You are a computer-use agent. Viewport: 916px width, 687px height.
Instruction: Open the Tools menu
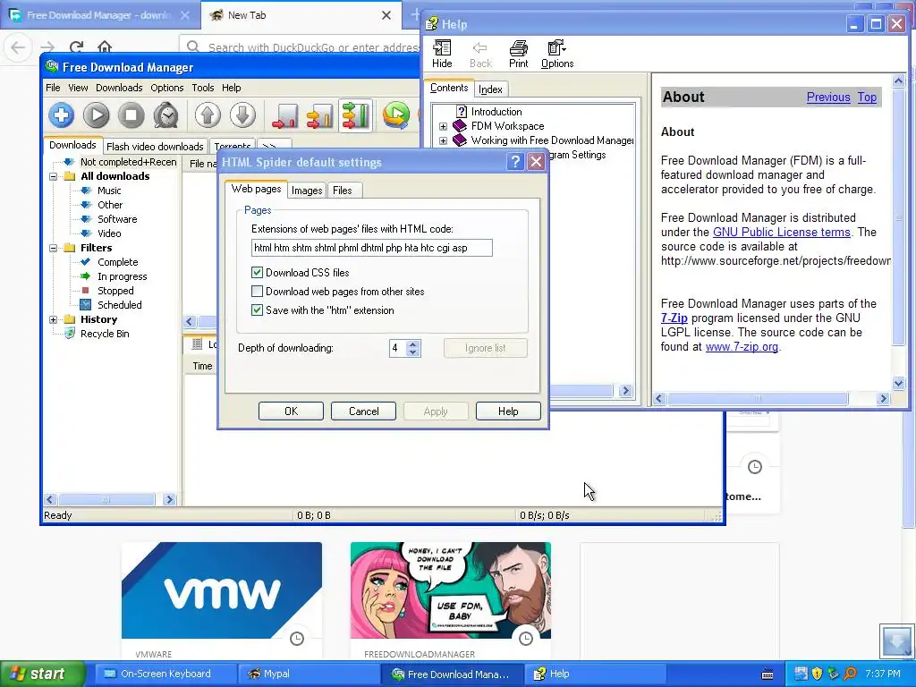203,88
